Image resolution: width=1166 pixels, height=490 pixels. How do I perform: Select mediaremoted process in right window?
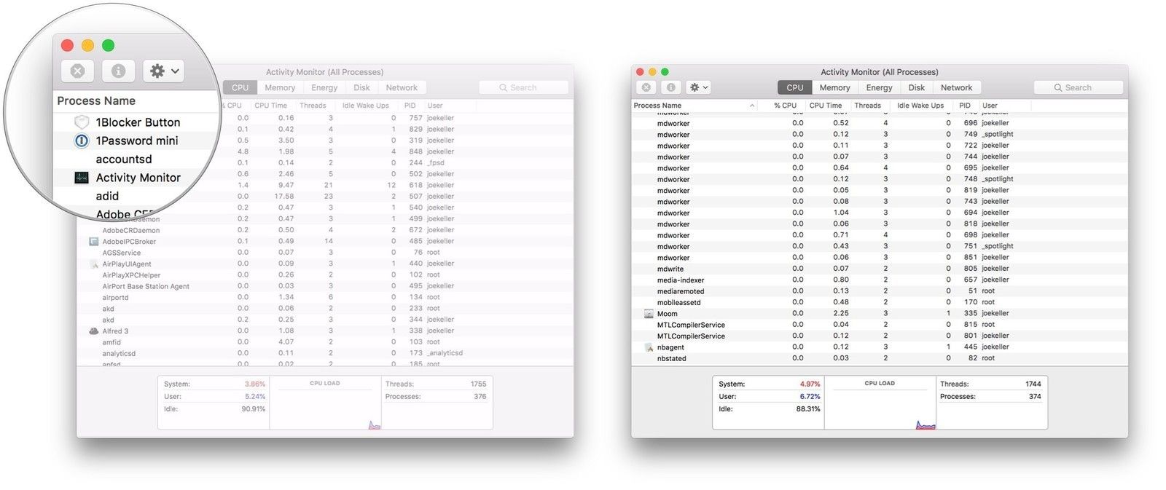coord(880,291)
